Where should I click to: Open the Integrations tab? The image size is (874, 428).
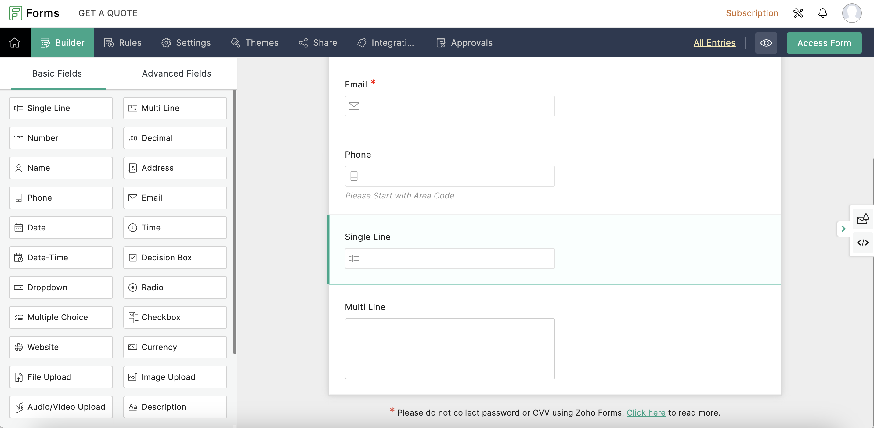click(386, 43)
